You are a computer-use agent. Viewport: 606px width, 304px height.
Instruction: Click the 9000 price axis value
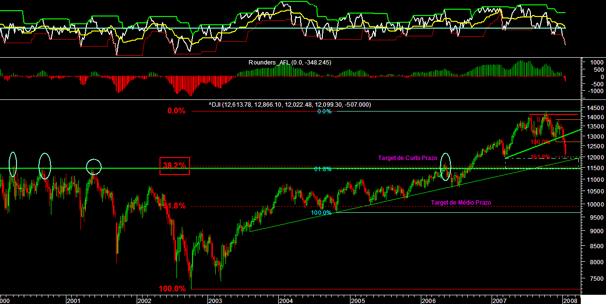596,231
